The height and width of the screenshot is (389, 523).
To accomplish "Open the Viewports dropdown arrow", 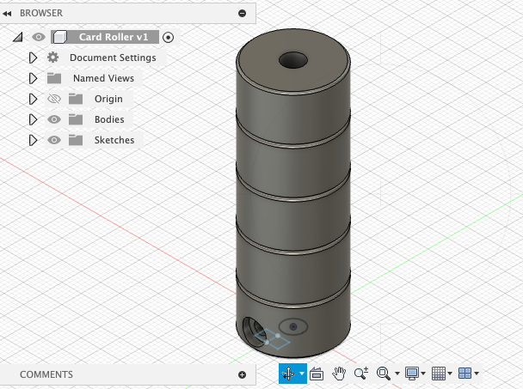I will (x=477, y=374).
